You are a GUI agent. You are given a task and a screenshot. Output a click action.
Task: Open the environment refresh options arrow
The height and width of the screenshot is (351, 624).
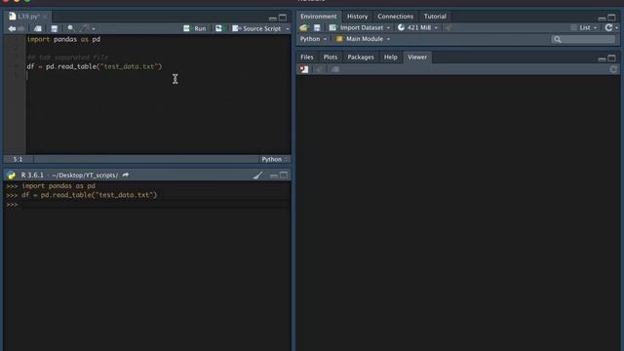[617, 28]
